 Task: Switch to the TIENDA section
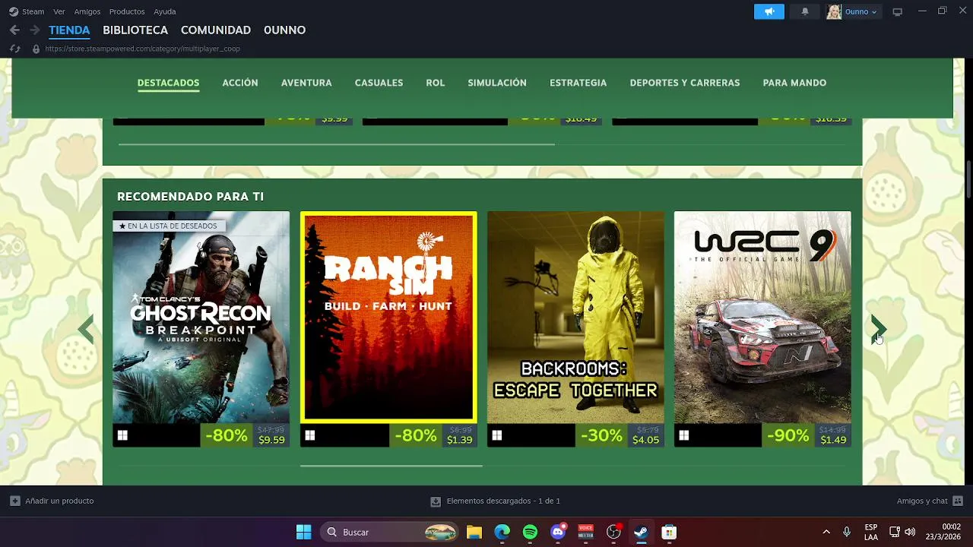69,30
